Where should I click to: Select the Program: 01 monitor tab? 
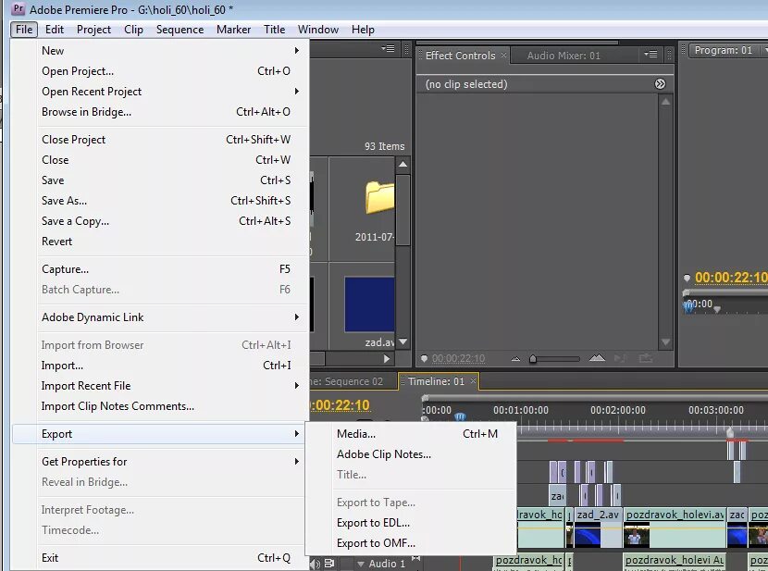(723, 50)
